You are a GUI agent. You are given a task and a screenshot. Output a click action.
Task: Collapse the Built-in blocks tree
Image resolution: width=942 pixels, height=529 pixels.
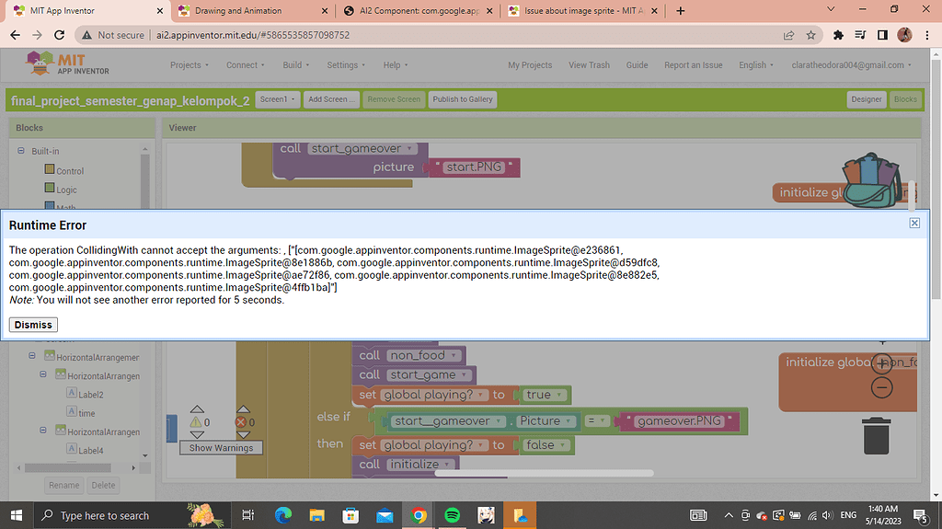pos(21,151)
